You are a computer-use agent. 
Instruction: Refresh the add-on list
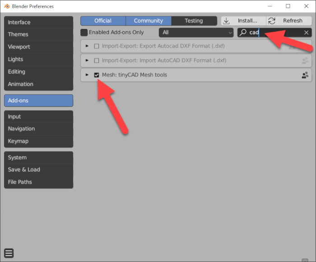[x=289, y=21]
